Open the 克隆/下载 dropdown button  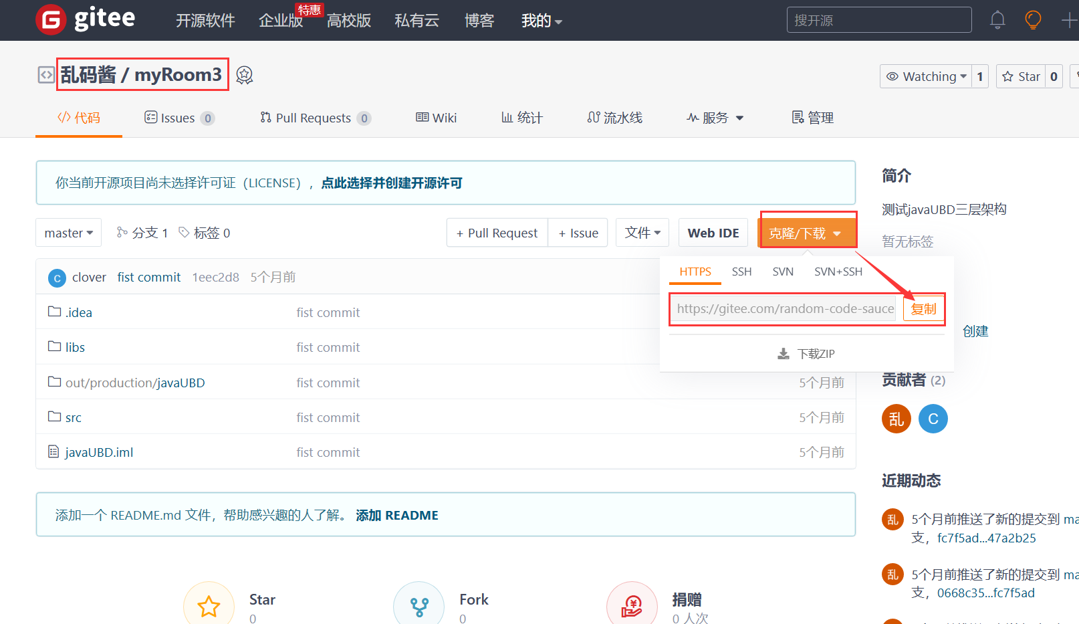point(808,233)
